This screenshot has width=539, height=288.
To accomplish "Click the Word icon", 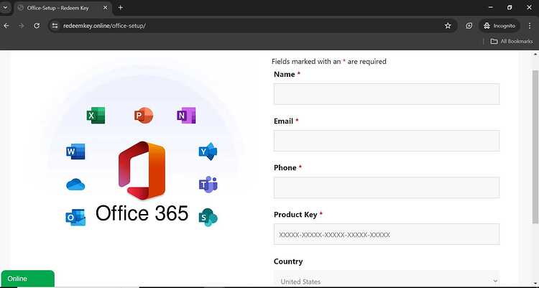I will click(x=75, y=152).
